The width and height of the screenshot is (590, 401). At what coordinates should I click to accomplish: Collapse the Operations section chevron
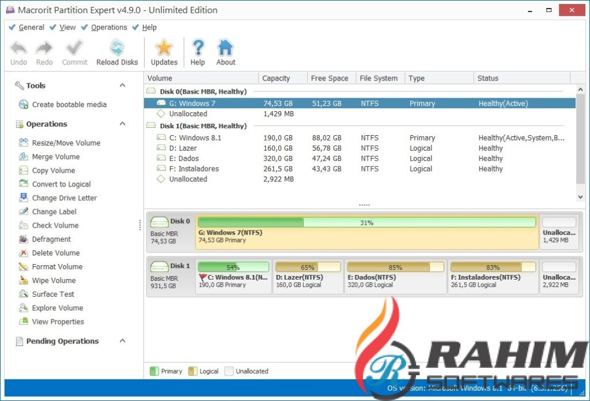click(x=122, y=124)
